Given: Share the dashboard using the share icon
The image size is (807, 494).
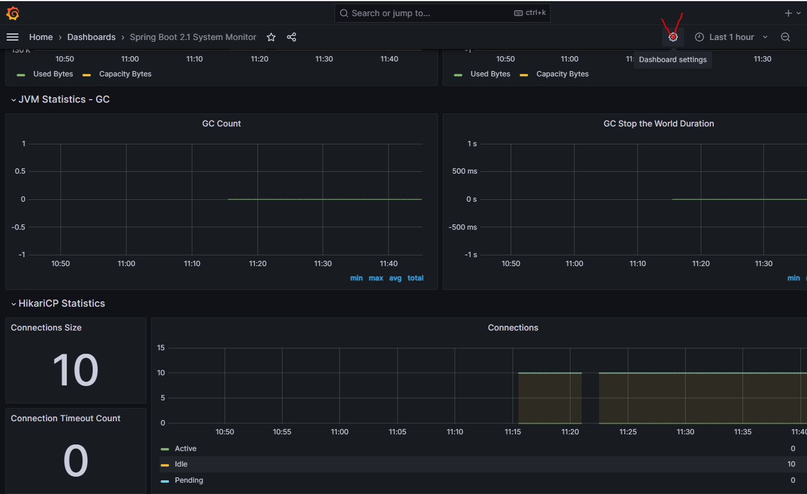Looking at the screenshot, I should coord(291,37).
